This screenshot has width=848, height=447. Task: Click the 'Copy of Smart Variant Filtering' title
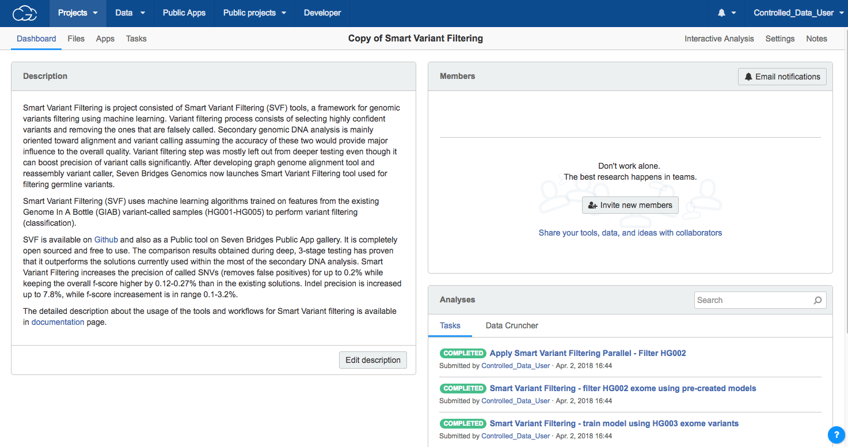[416, 39]
